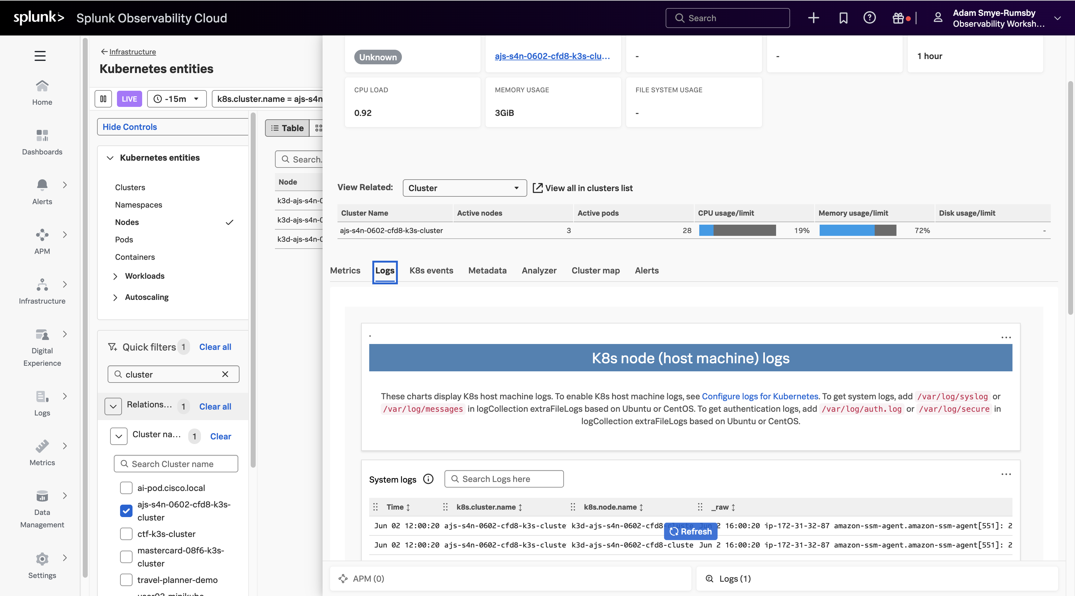Check the ctf-k3s-cluster checkbox
Screen dimensions: 1075x596
[126, 534]
